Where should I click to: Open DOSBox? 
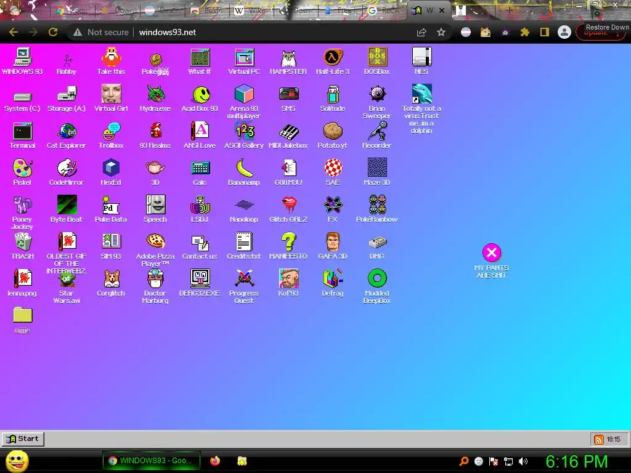[x=377, y=57]
